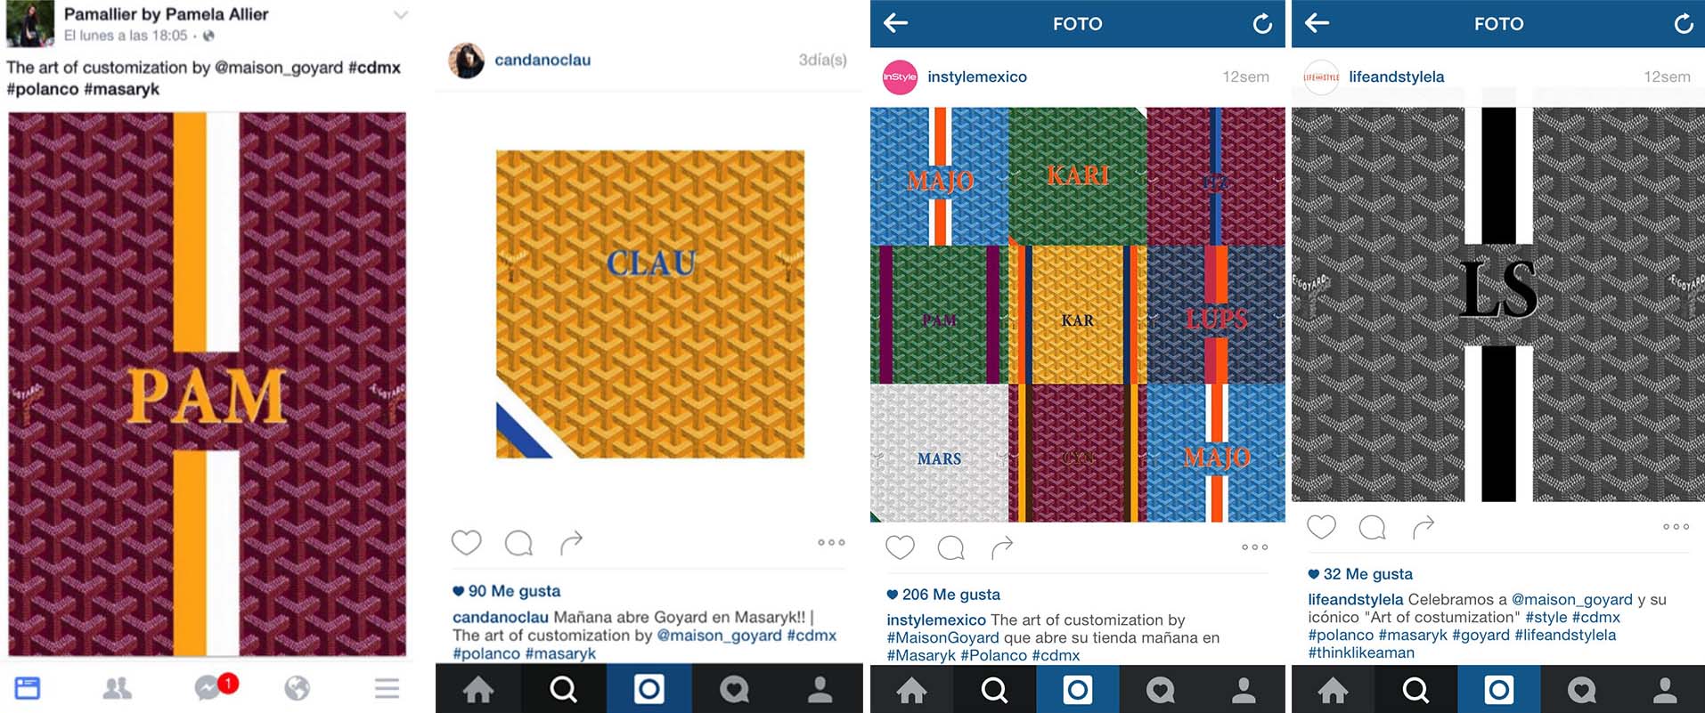This screenshot has width=1705, height=713.
Task: Open three-dot options on candanoclau post
Action: coord(831,542)
